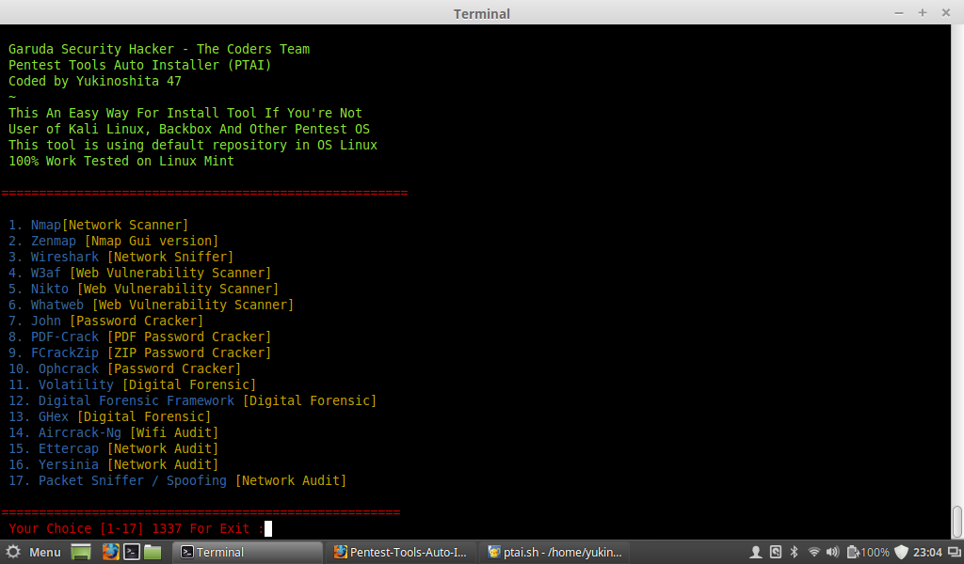This screenshot has height=564, width=964.
Task: Open the removable drives tray icon
Action: [776, 553]
